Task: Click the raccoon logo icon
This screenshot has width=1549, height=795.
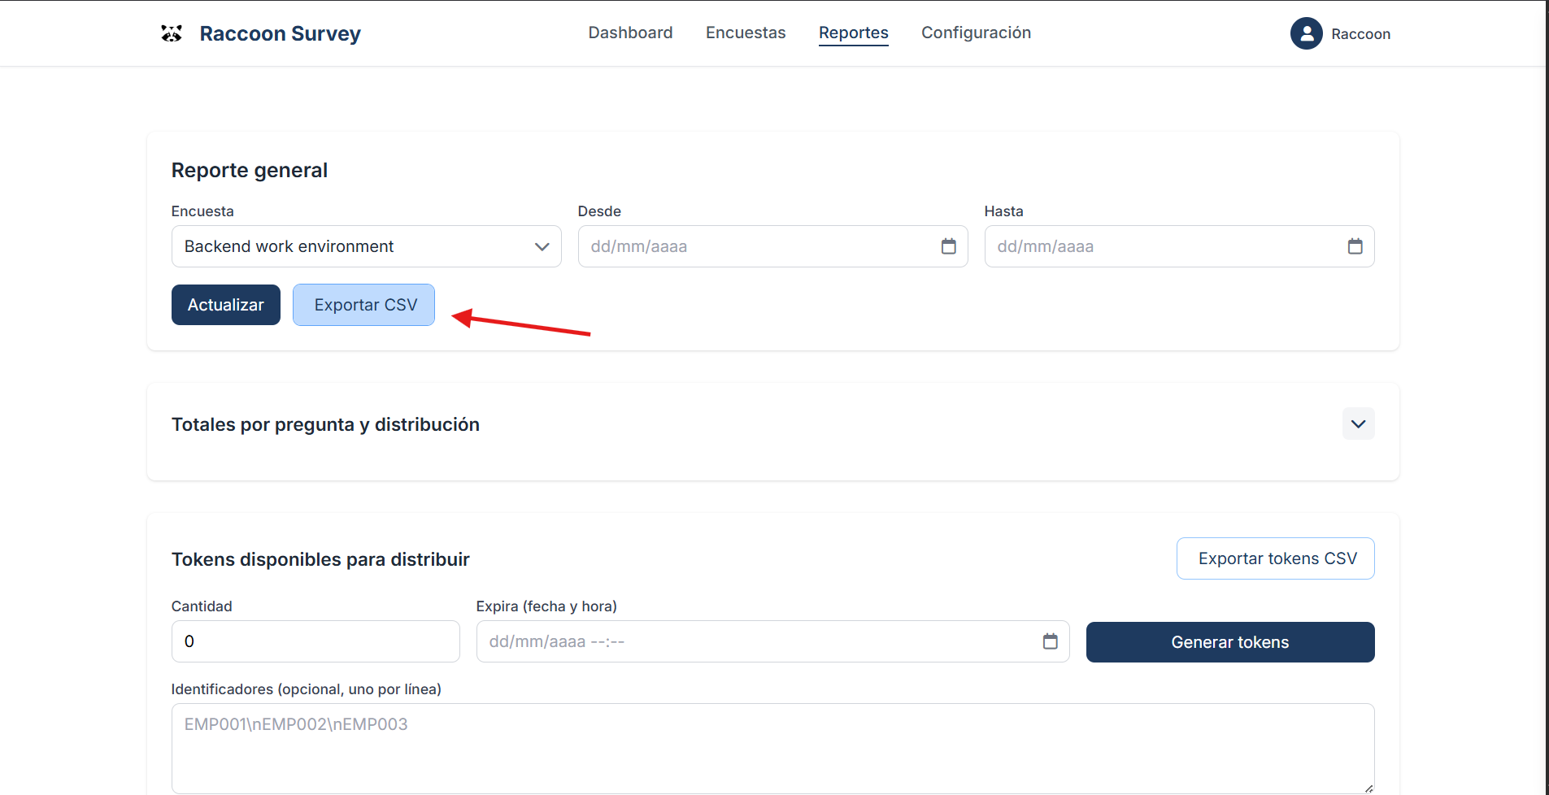Action: (x=171, y=33)
